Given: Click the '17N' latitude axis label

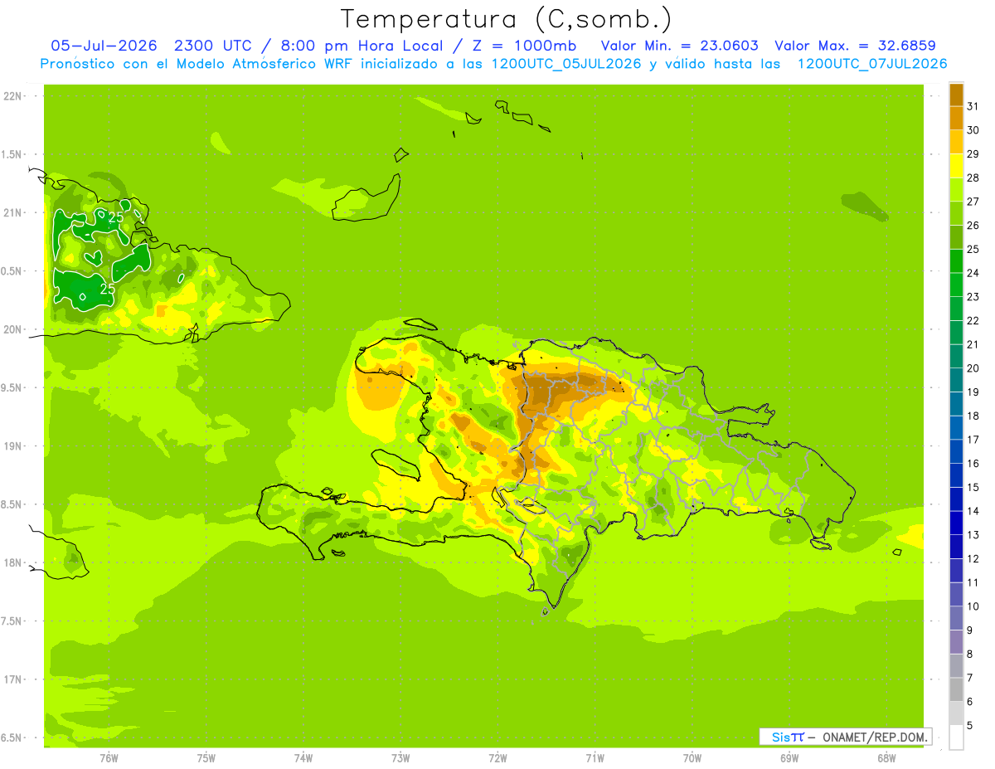Looking at the screenshot, I should click(12, 679).
